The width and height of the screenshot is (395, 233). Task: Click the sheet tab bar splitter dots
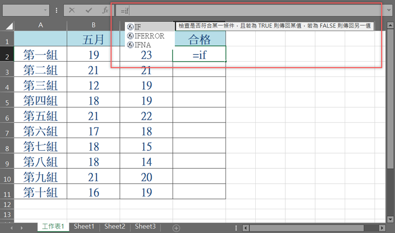(236, 228)
